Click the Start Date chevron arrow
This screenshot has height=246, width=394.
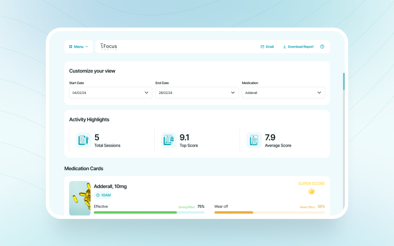pyautogui.click(x=146, y=92)
